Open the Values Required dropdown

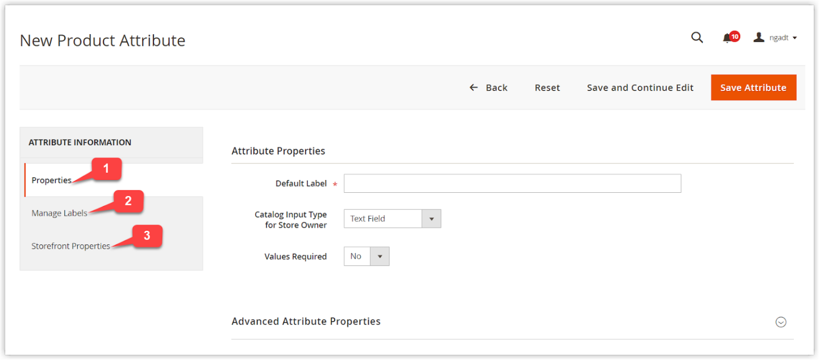(x=380, y=256)
